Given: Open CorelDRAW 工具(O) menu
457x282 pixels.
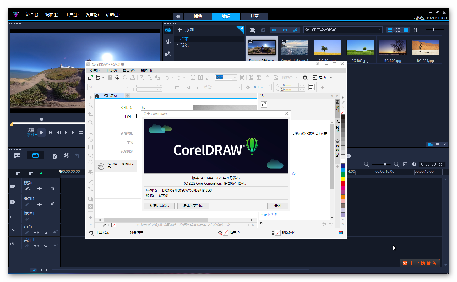Looking at the screenshot, I should (111, 70).
